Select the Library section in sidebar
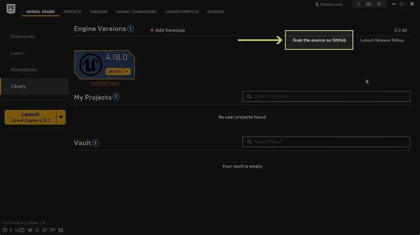The width and height of the screenshot is (420, 235). pyautogui.click(x=34, y=87)
